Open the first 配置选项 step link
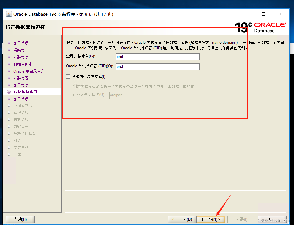 coord(21,43)
